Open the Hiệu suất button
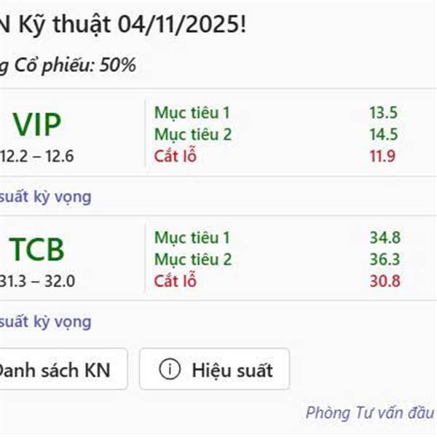Viewport: 437px width, 437px height. pos(215,369)
